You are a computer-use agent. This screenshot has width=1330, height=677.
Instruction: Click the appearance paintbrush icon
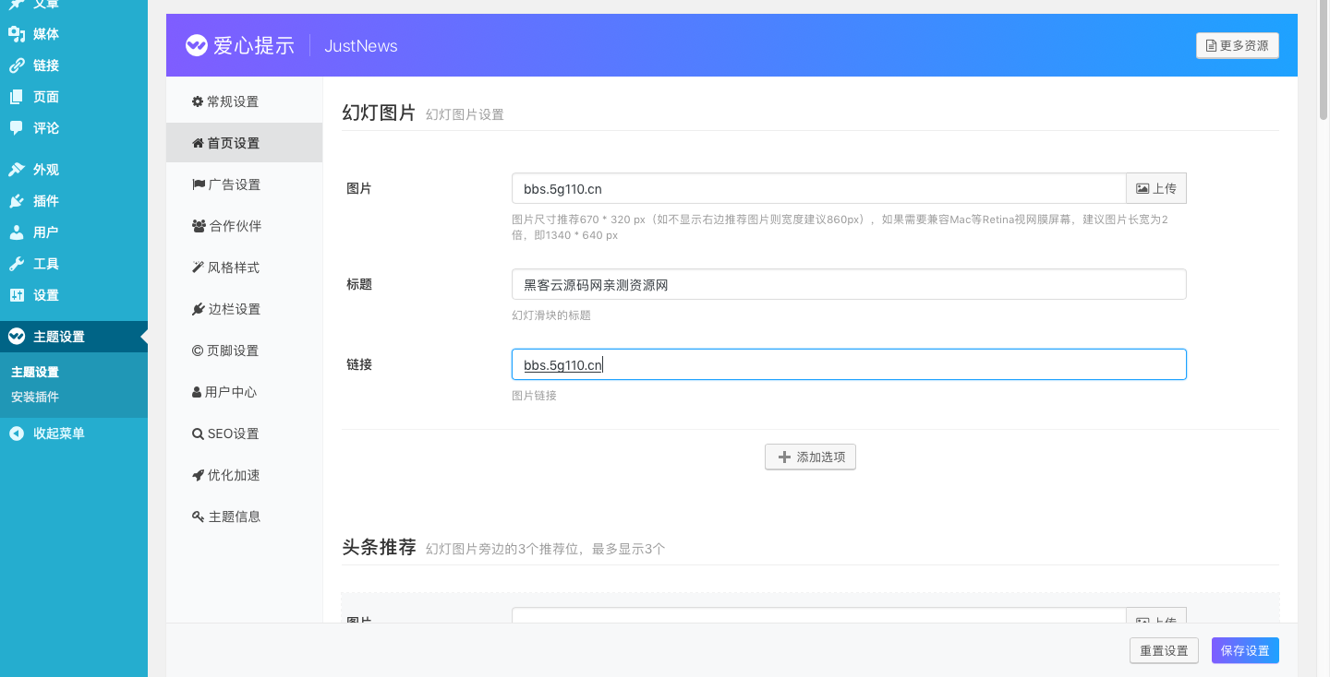17,170
